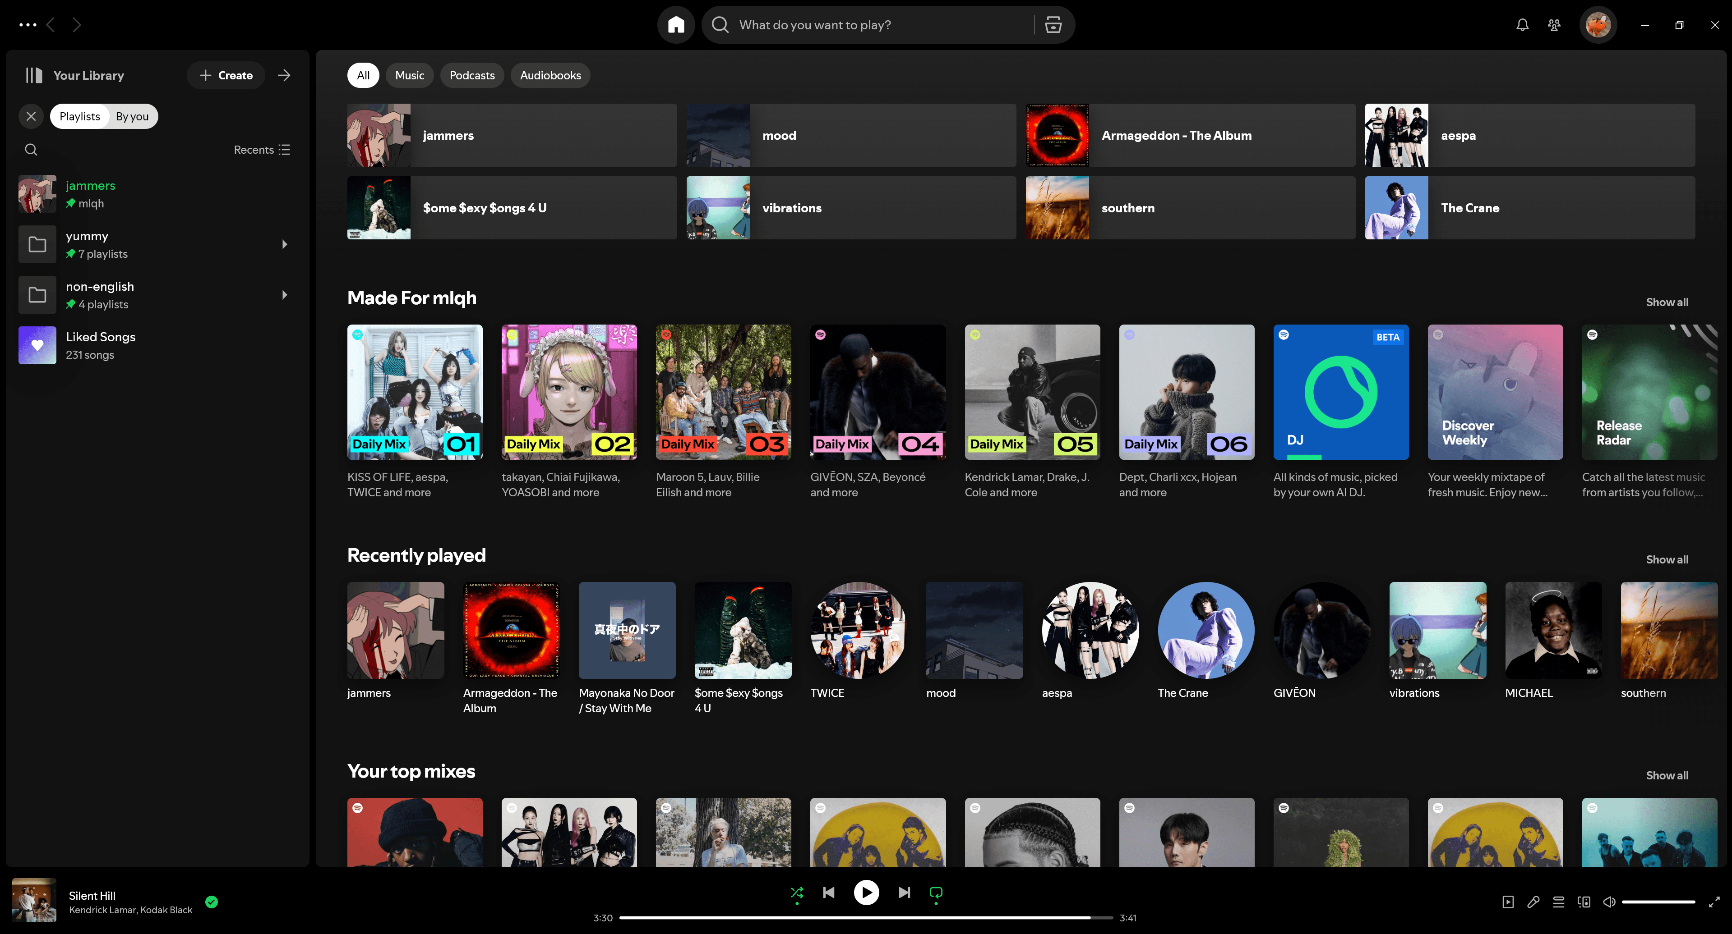Select the Audiobooks filter tab
This screenshot has width=1732, height=934.
tap(550, 75)
